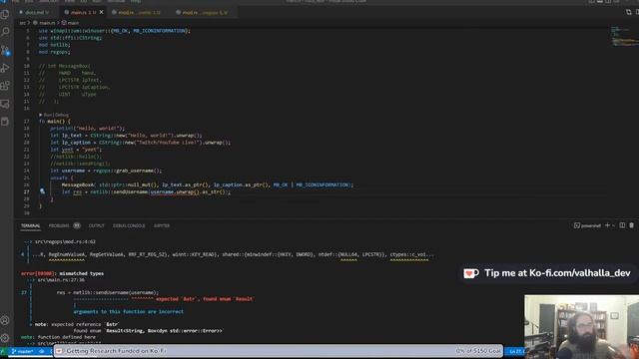Open the new terminal launch profile dropdown
Image resolution: width=639 pixels, height=359 pixels.
pos(613,225)
